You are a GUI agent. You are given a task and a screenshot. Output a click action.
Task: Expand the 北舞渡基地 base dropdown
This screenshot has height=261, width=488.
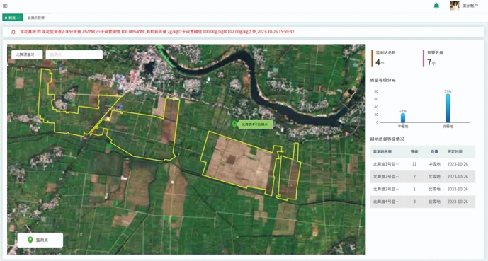tap(27, 54)
